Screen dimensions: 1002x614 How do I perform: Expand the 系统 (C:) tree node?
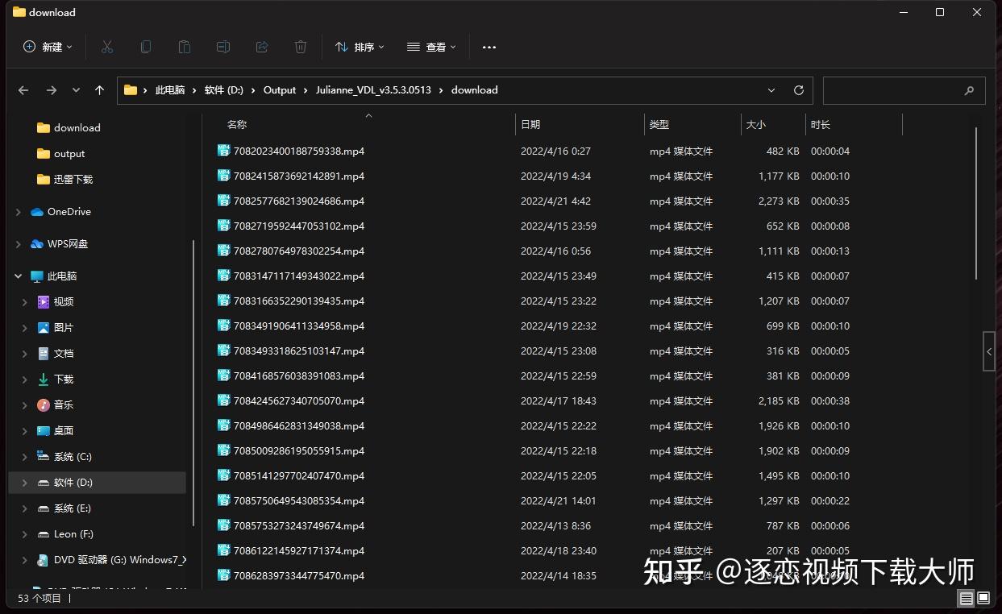pyautogui.click(x=25, y=457)
